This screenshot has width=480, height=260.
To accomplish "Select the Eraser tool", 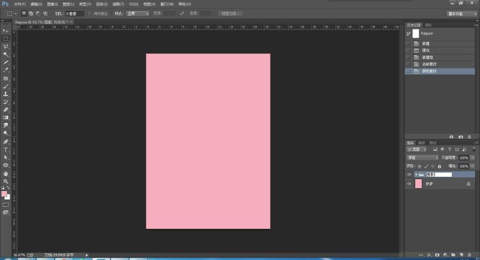I will point(5,110).
